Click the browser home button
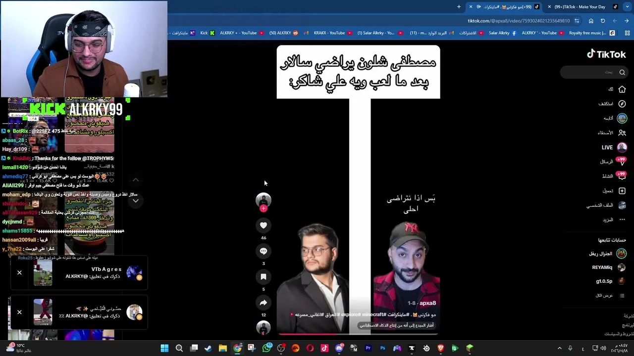 (591, 21)
